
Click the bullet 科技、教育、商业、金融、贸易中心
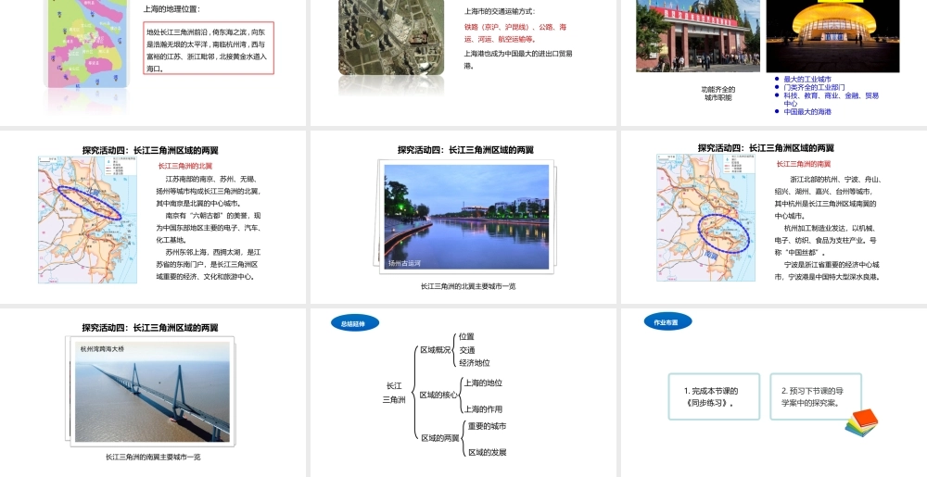coord(831,99)
